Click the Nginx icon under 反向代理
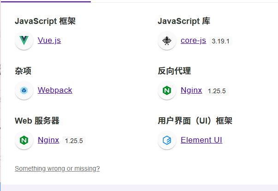This screenshot has width=278, height=191. click(167, 90)
